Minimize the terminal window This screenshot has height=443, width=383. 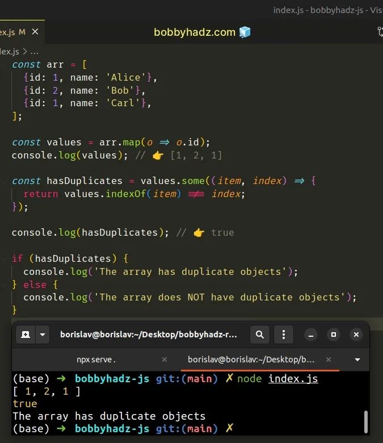click(311, 335)
